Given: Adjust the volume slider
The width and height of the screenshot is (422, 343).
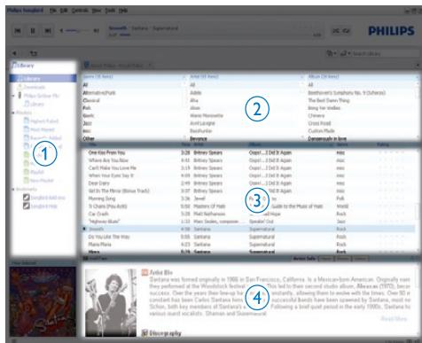Looking at the screenshot, I should [x=77, y=30].
